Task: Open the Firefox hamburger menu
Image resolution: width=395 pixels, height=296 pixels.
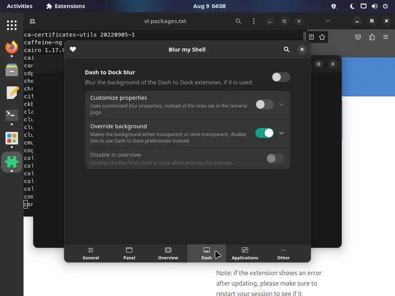Action: pyautogui.click(x=386, y=37)
